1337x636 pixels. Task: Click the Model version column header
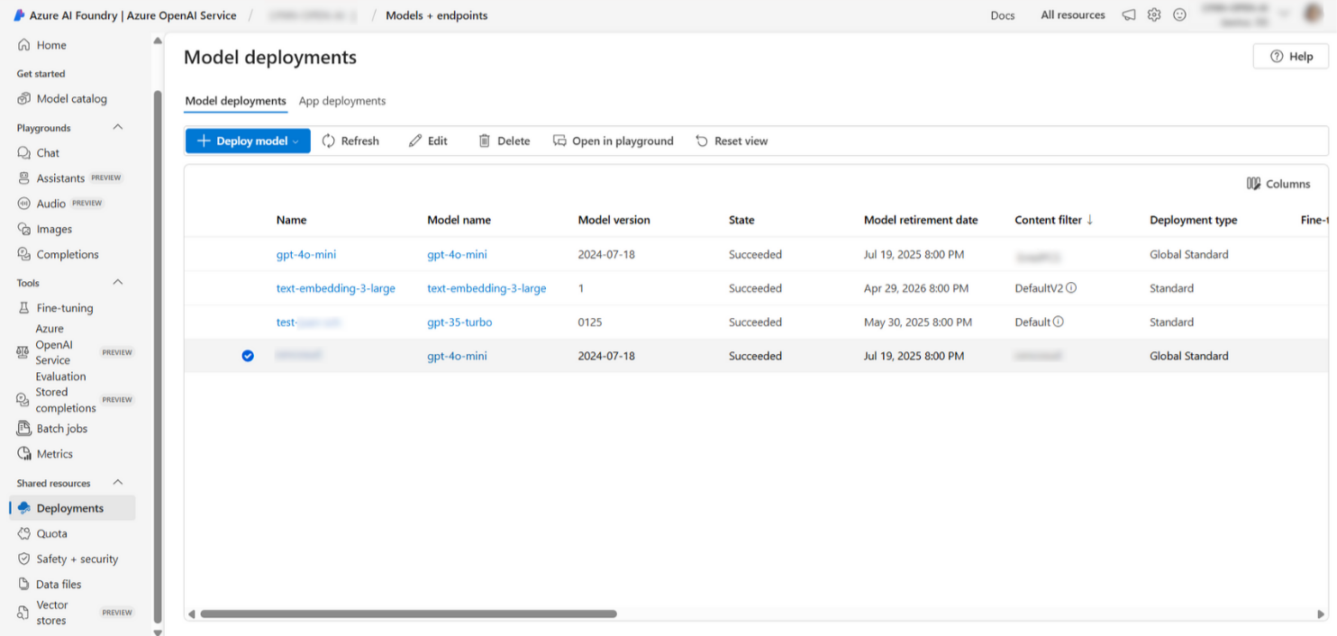point(614,220)
